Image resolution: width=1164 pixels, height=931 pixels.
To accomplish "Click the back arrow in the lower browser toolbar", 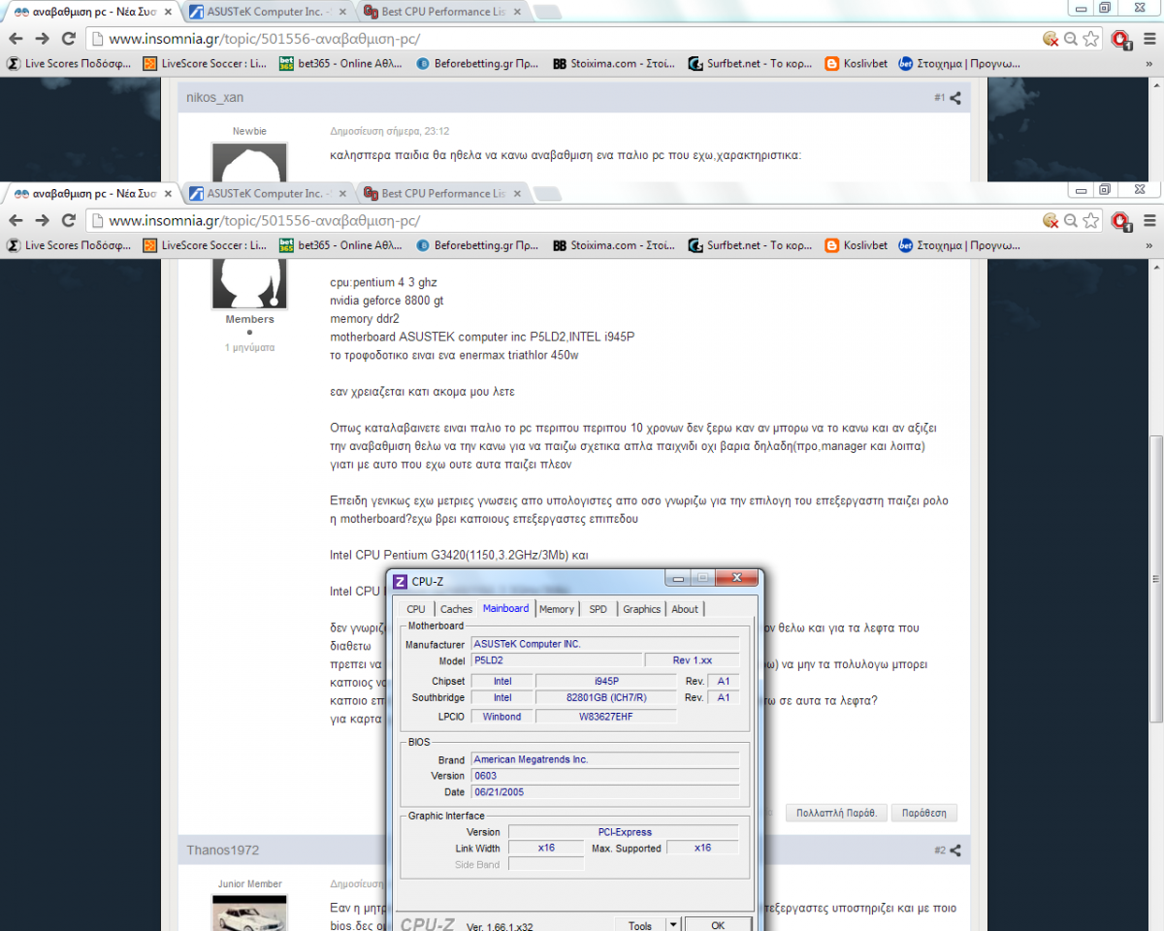I will pos(16,220).
